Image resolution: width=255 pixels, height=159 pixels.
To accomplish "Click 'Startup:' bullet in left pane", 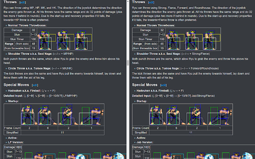I will pos(14,101).
